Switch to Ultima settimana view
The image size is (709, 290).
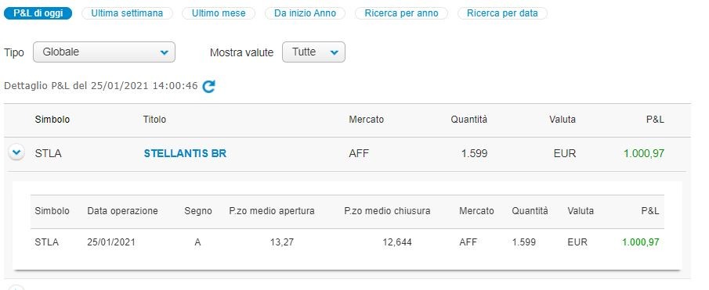coord(127,13)
